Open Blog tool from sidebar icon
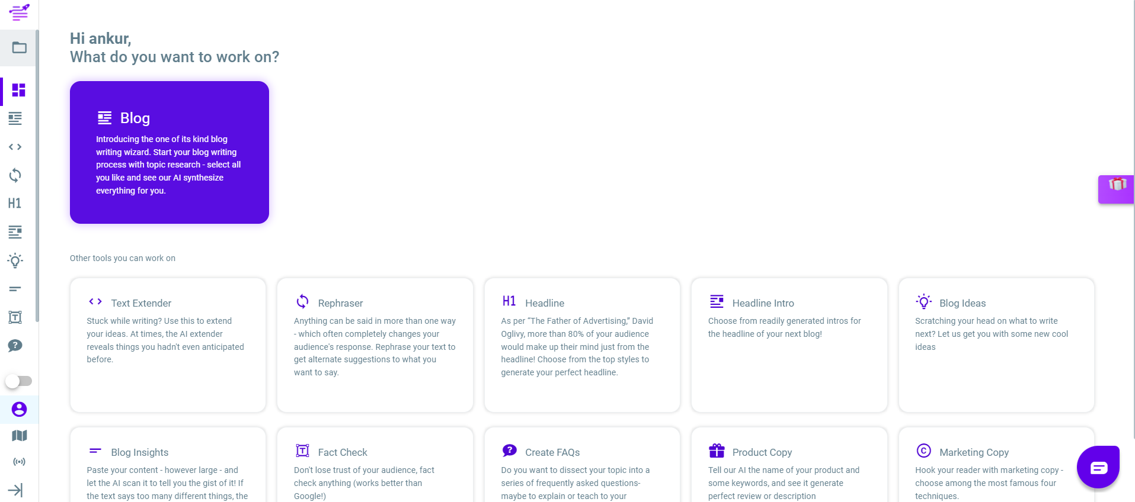 [x=15, y=118]
